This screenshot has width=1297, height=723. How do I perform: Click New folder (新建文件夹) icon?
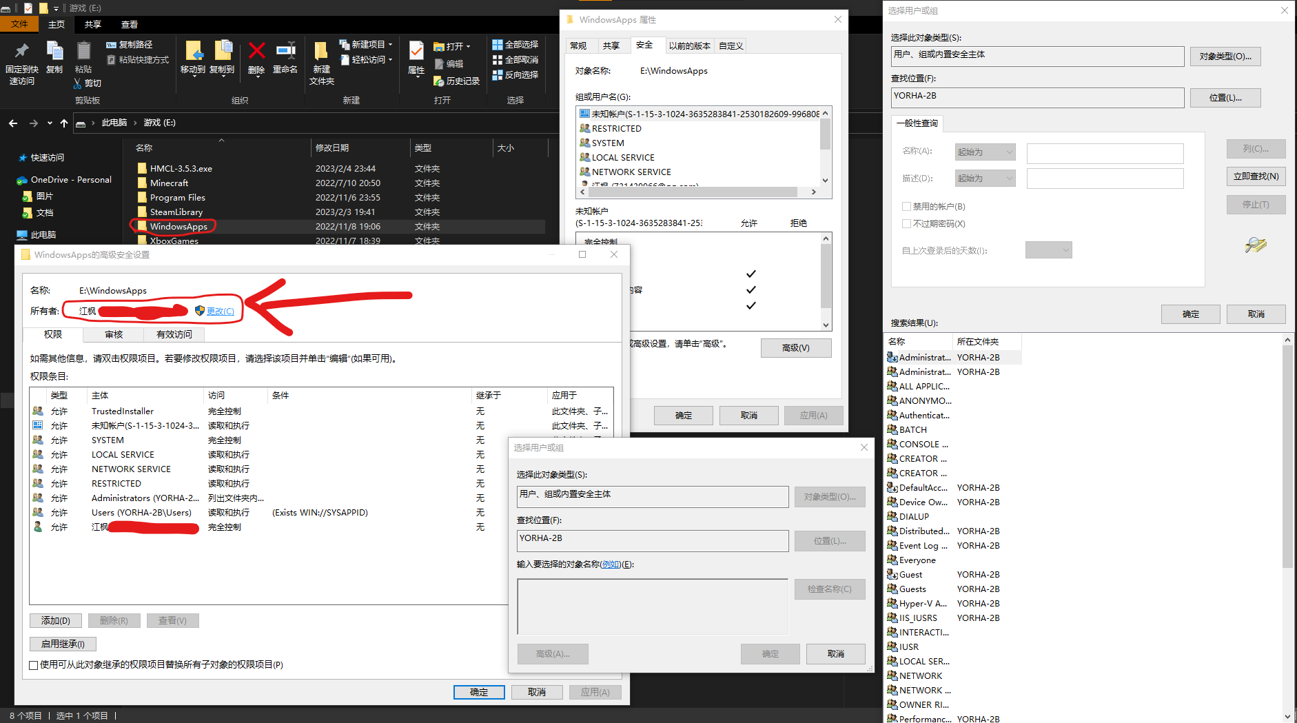tap(321, 52)
